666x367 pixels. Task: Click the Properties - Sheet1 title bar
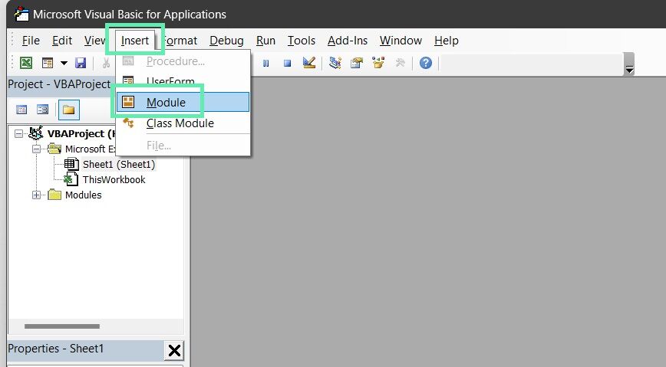tap(85, 349)
